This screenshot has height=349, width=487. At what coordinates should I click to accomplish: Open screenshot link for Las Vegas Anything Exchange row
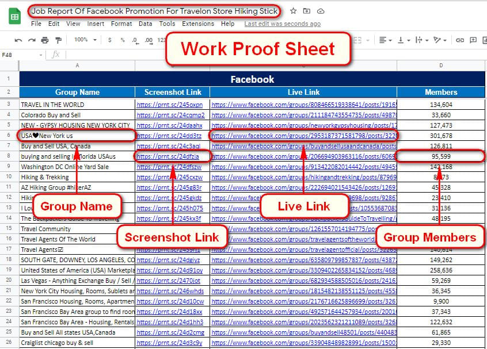(x=168, y=281)
